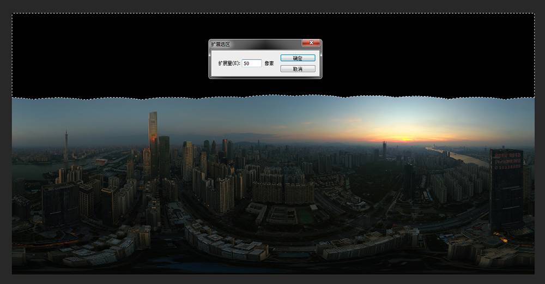Close the 扩展选区 dialog with the X
Image resolution: width=545 pixels, height=284 pixels.
311,44
